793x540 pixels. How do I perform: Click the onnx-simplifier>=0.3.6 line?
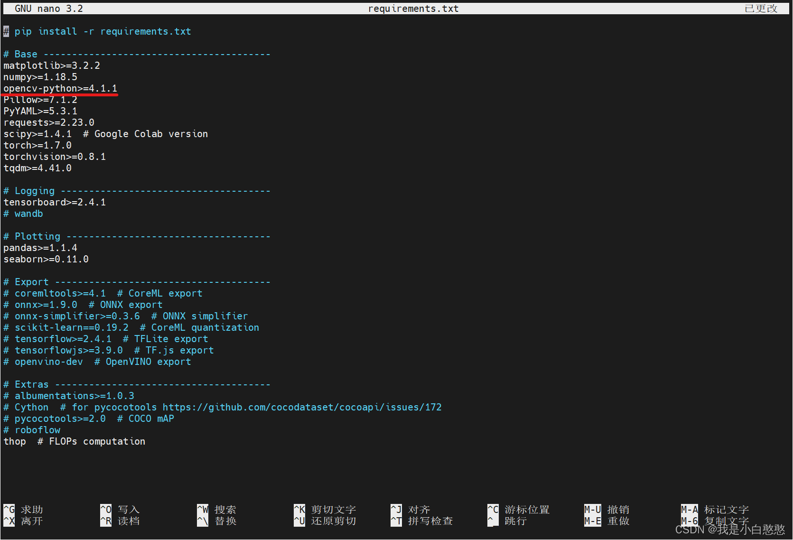[x=126, y=316]
